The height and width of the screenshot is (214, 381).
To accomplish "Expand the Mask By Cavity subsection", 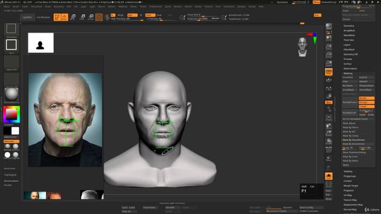I will pos(351,136).
